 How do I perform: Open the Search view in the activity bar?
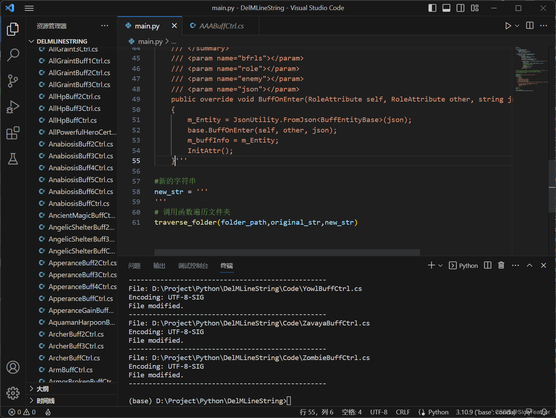pos(13,55)
